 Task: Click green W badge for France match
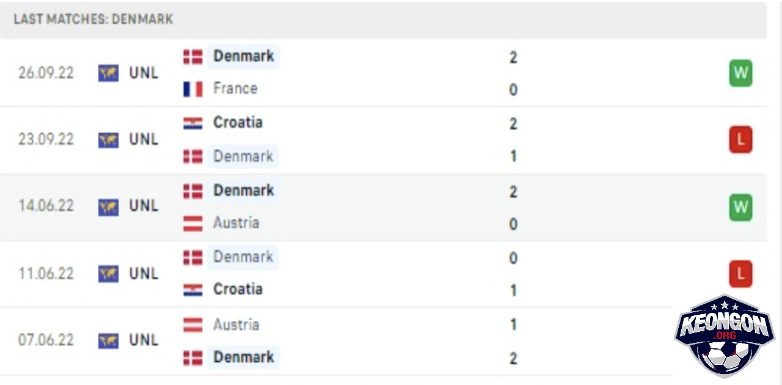[740, 74]
